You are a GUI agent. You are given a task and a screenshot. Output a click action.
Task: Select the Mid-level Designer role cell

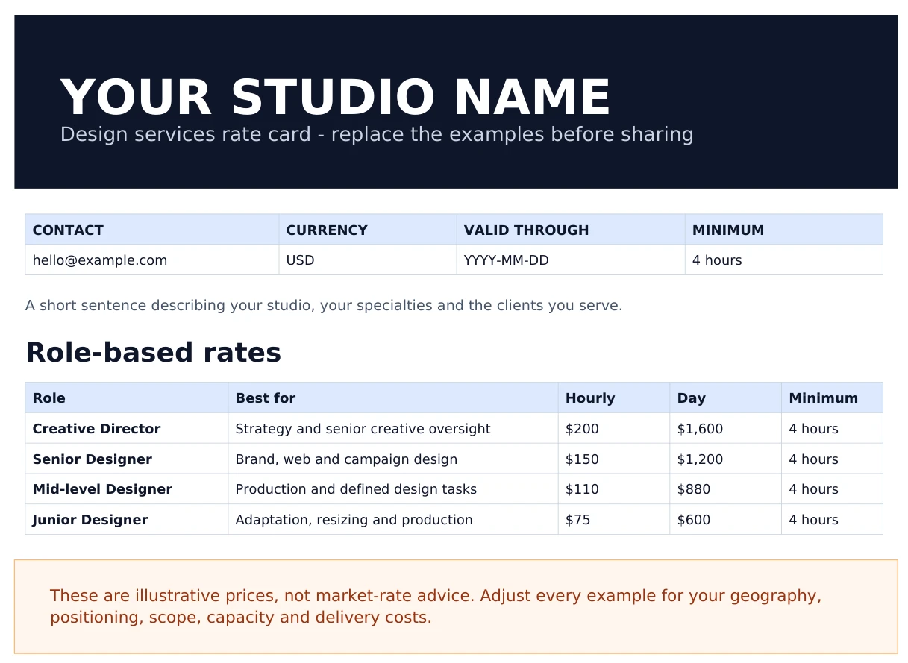click(127, 489)
